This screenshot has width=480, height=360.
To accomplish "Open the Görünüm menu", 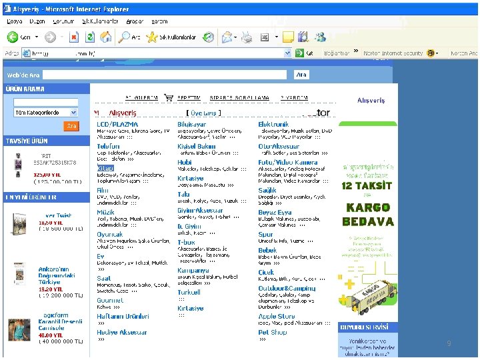I will click(x=63, y=21).
